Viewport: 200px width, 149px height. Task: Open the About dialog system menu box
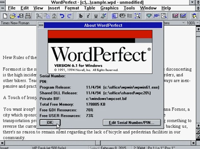41,25
